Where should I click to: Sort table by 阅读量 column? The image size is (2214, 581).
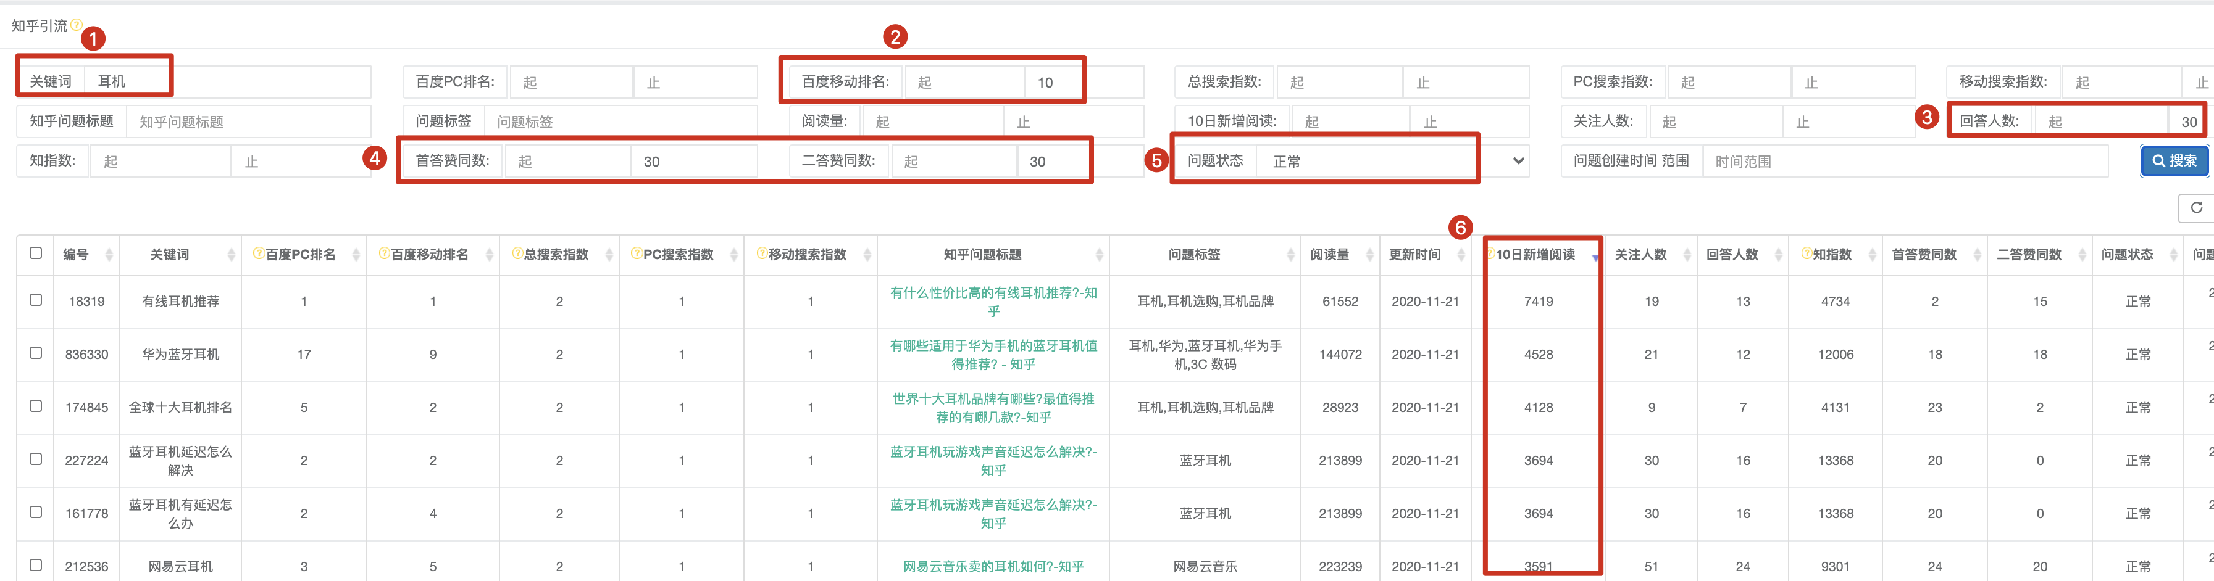(1369, 255)
